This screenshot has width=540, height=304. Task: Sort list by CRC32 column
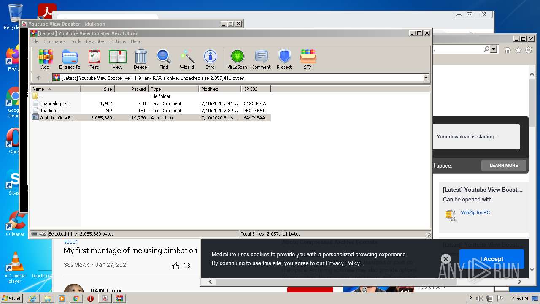click(x=256, y=89)
